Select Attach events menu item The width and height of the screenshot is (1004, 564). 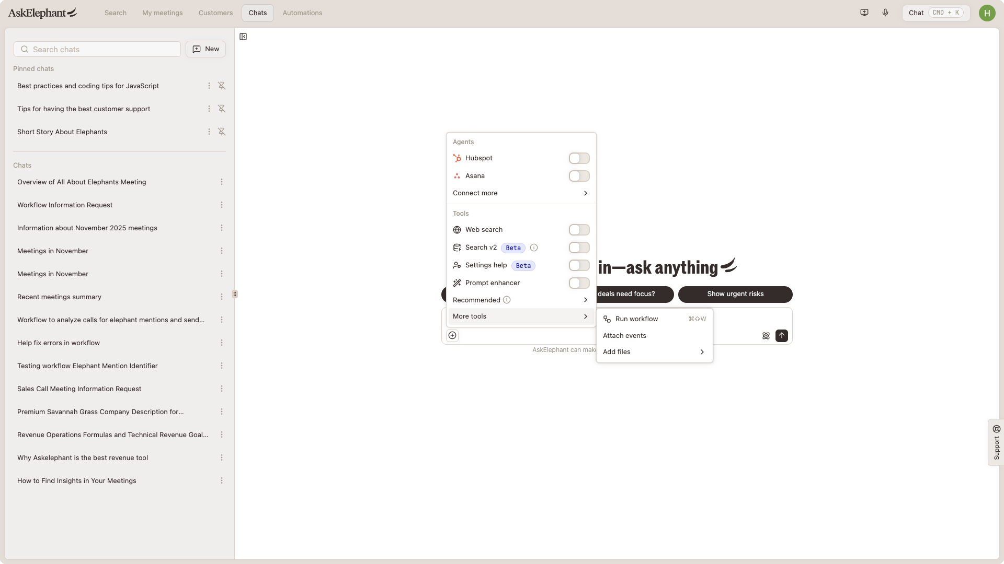654,336
